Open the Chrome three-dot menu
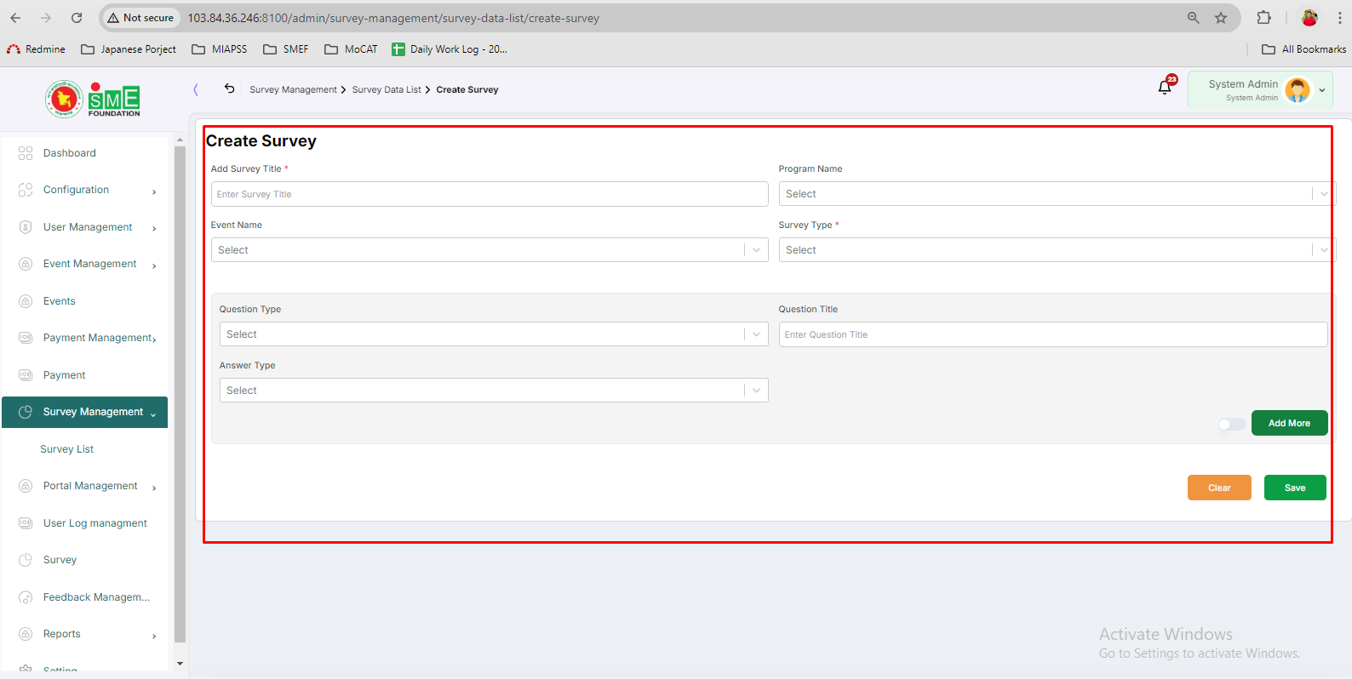 tap(1339, 18)
